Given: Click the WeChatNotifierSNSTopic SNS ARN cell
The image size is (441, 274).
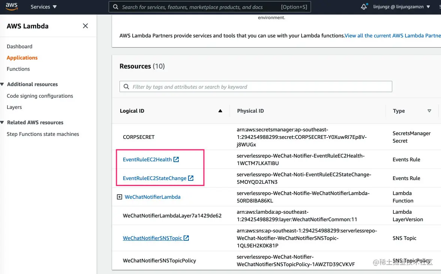Looking at the screenshot, I should tap(306, 238).
